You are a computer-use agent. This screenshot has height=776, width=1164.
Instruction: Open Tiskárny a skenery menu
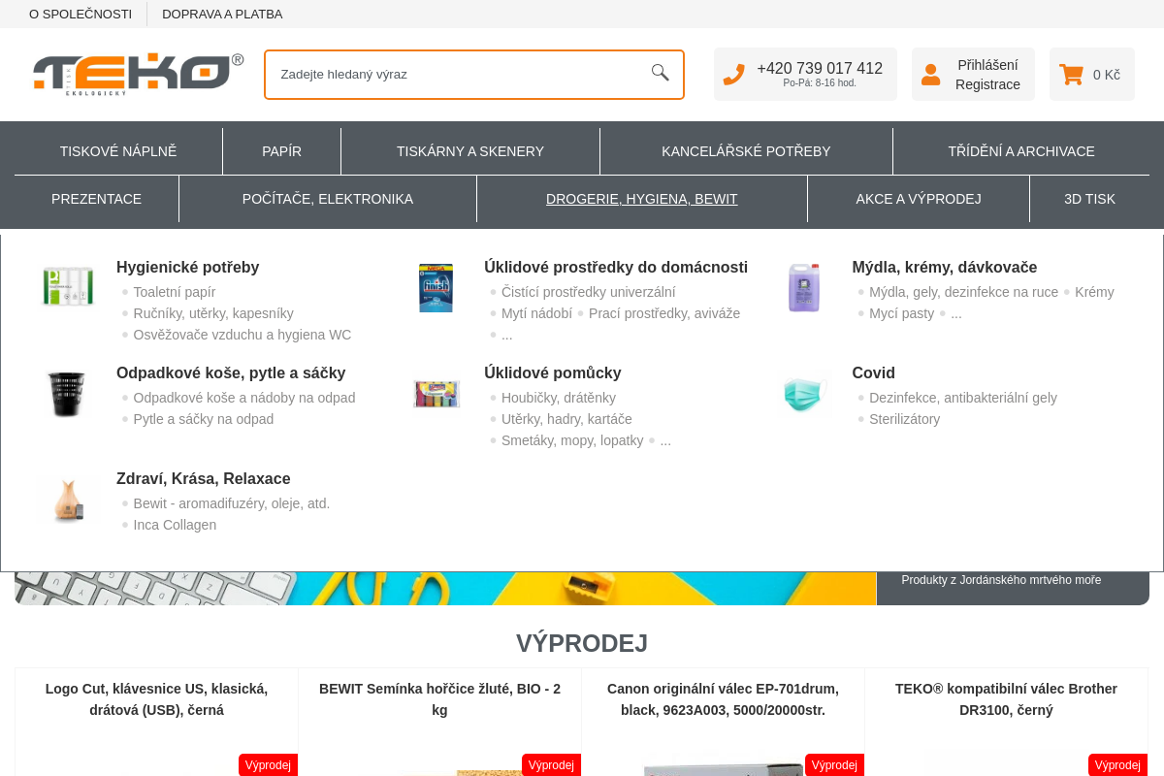click(470, 151)
